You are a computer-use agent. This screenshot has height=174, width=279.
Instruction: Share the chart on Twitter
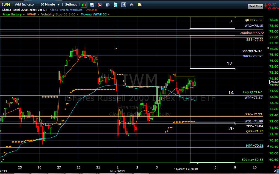pos(115,5)
